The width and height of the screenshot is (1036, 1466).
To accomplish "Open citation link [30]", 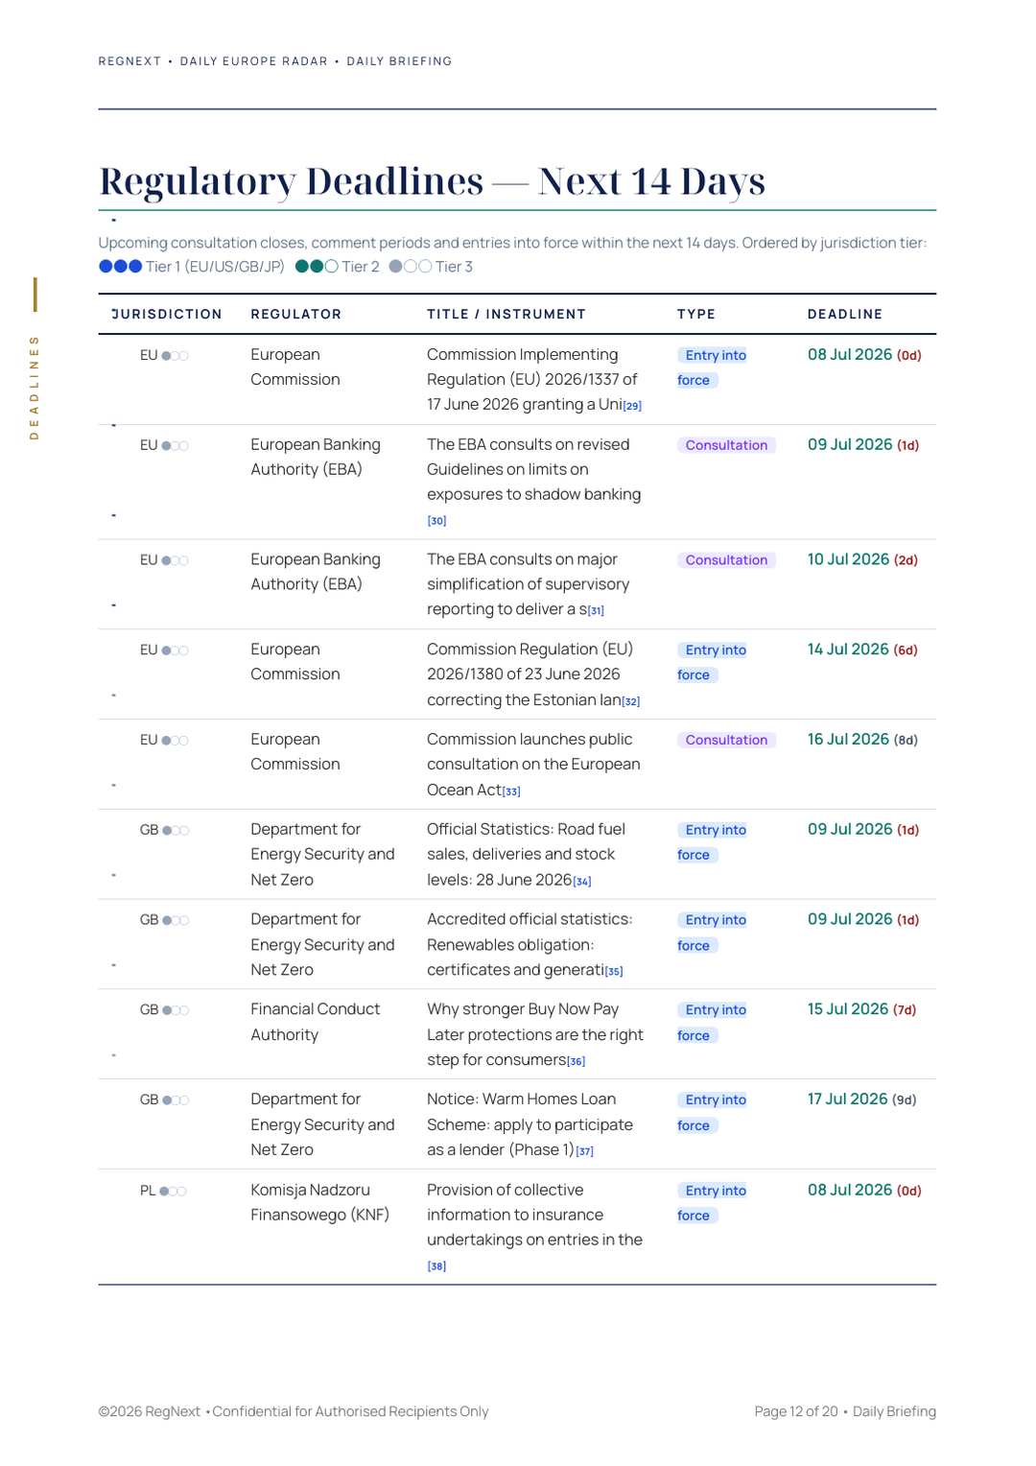I will (x=436, y=521).
